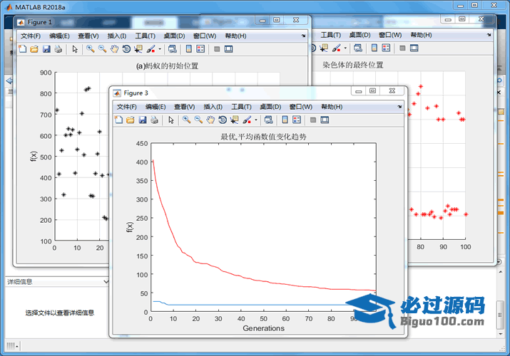
Task: Open 文件(F) menu in Figure 3
Action: 126,107
